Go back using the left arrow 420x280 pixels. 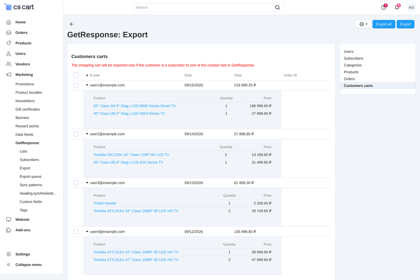point(72,24)
